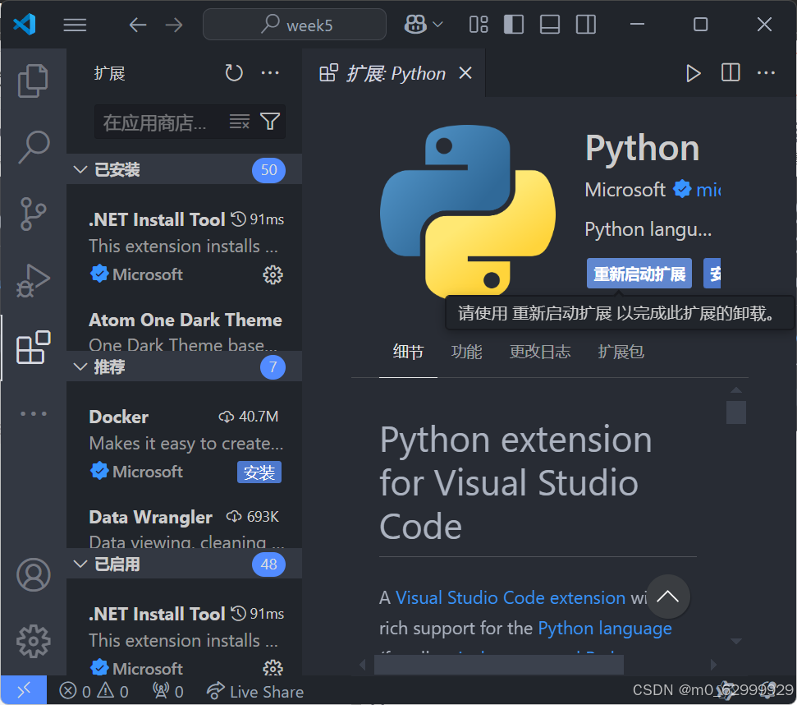This screenshot has width=797, height=705.
Task: Open the remote window indicator
Action: 23,690
